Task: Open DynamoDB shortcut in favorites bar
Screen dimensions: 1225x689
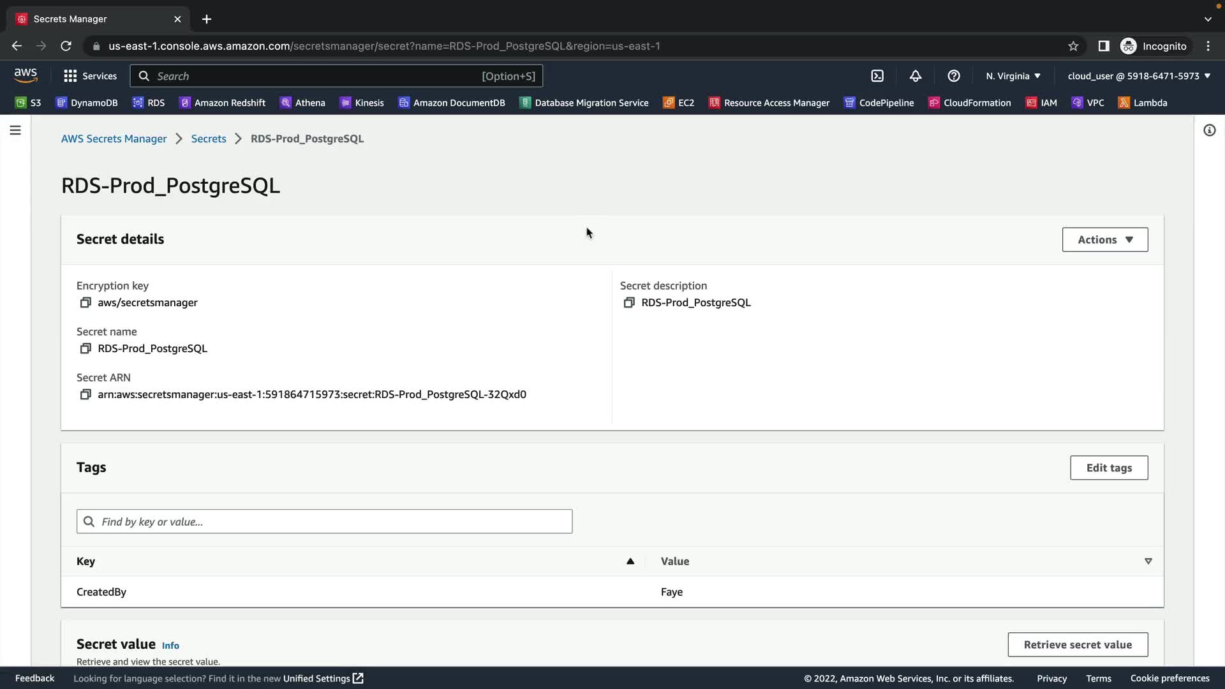Action: [87, 103]
